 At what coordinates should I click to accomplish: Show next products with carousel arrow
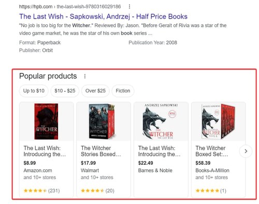pos(246,151)
